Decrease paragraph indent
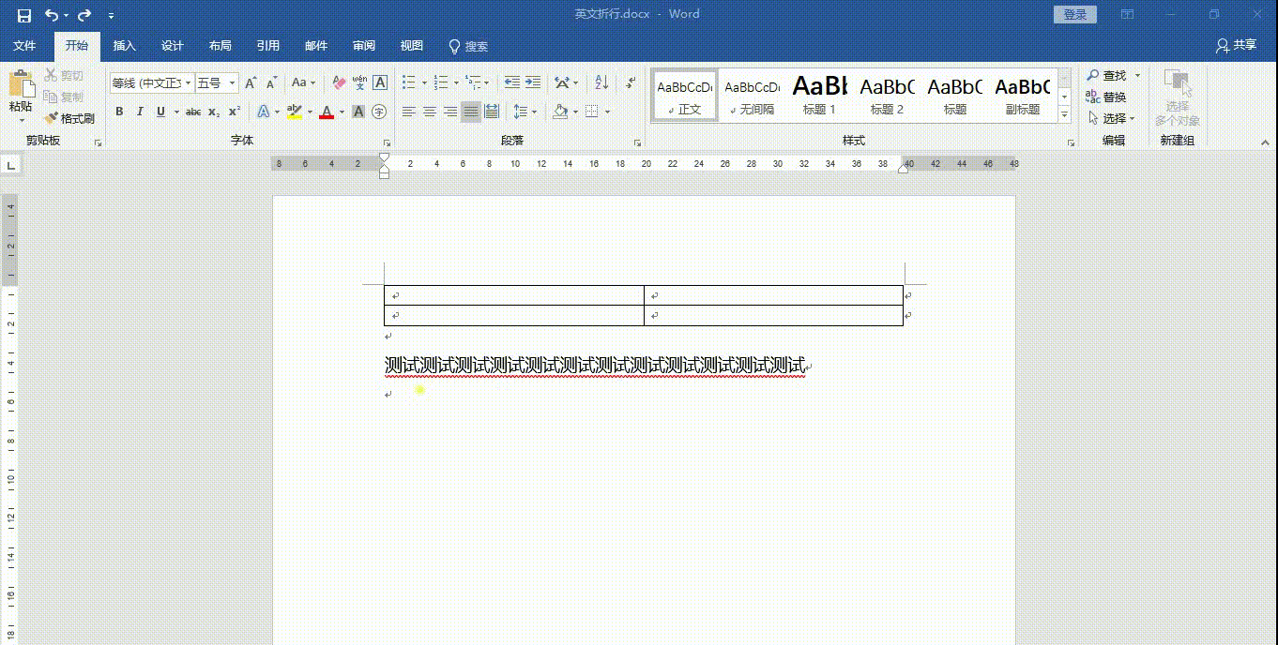 tap(512, 83)
